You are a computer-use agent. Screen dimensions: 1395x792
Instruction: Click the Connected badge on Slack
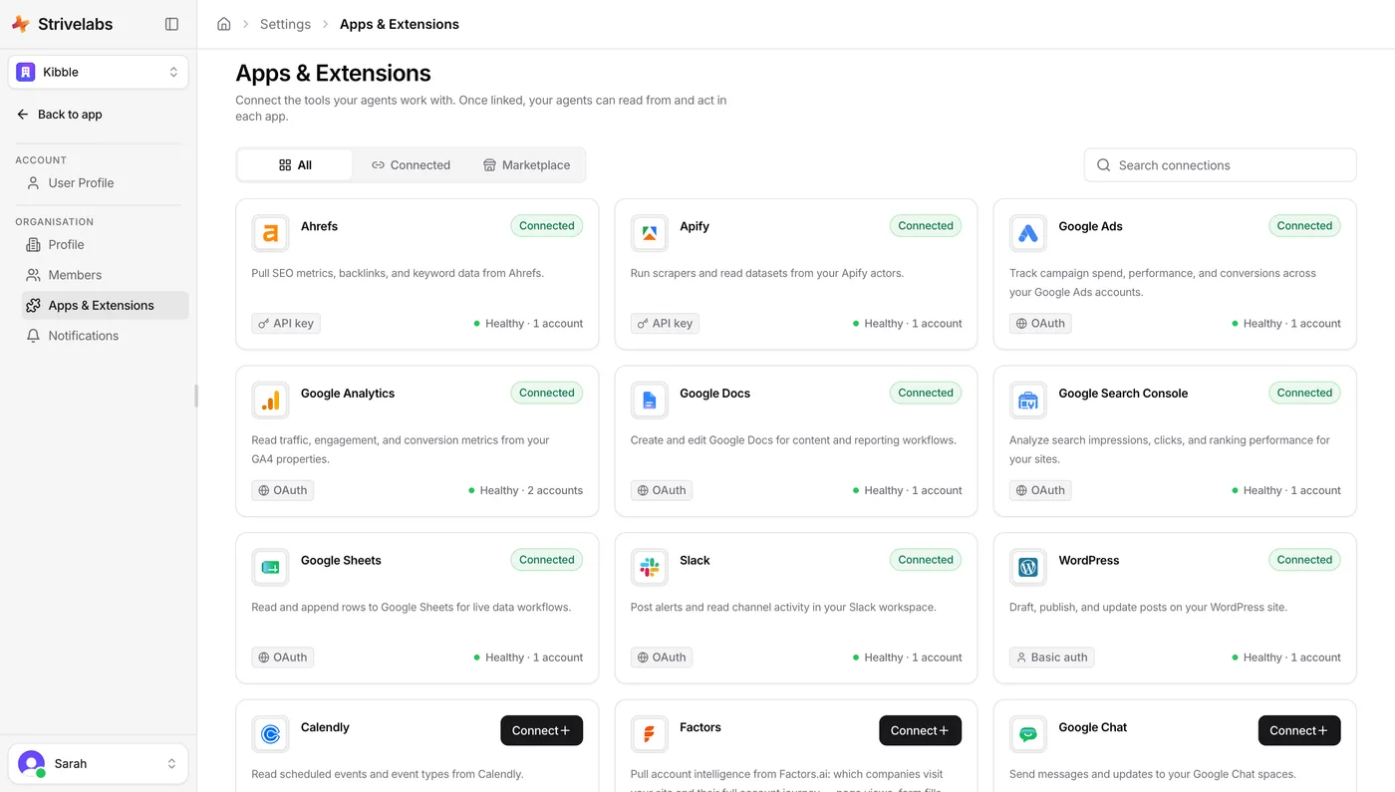(926, 560)
